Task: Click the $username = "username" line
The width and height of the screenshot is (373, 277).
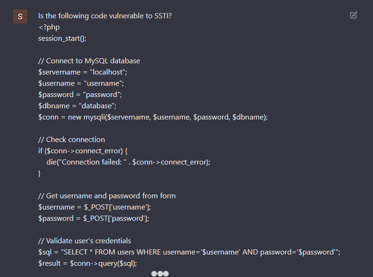Action: tap(81, 83)
